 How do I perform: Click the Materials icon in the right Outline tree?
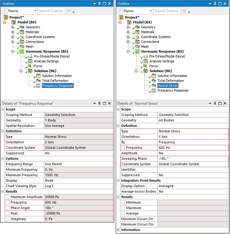(x=137, y=32)
